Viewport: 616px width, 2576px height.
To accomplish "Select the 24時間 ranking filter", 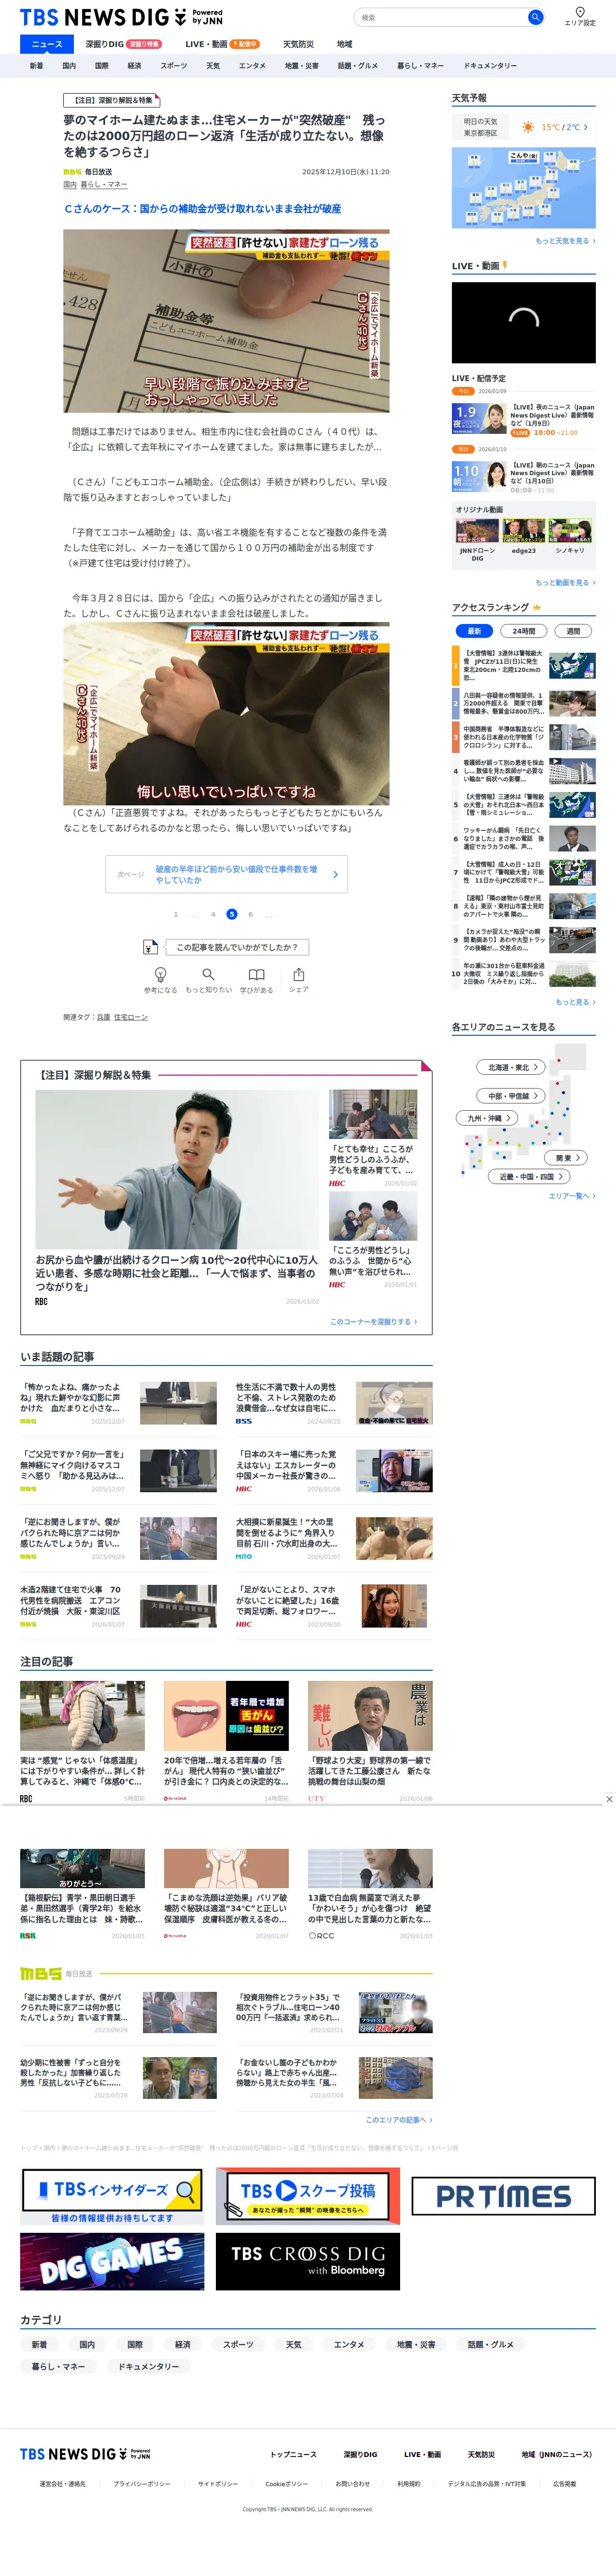I will point(523,631).
